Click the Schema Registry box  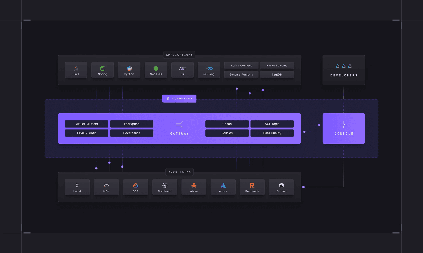[x=241, y=75]
